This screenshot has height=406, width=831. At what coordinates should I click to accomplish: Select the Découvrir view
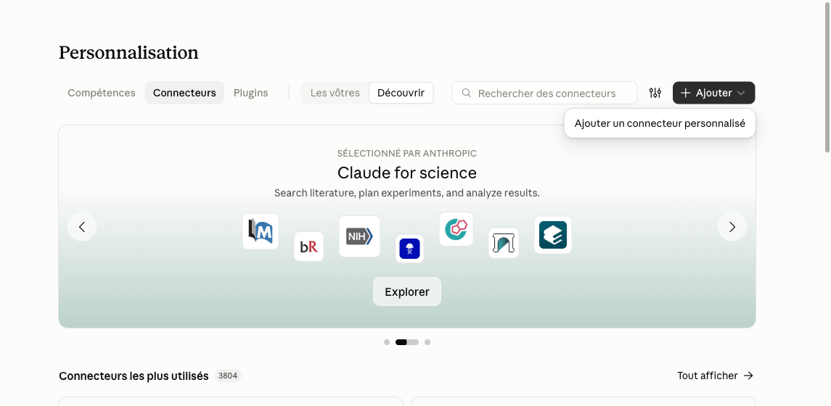(x=401, y=93)
